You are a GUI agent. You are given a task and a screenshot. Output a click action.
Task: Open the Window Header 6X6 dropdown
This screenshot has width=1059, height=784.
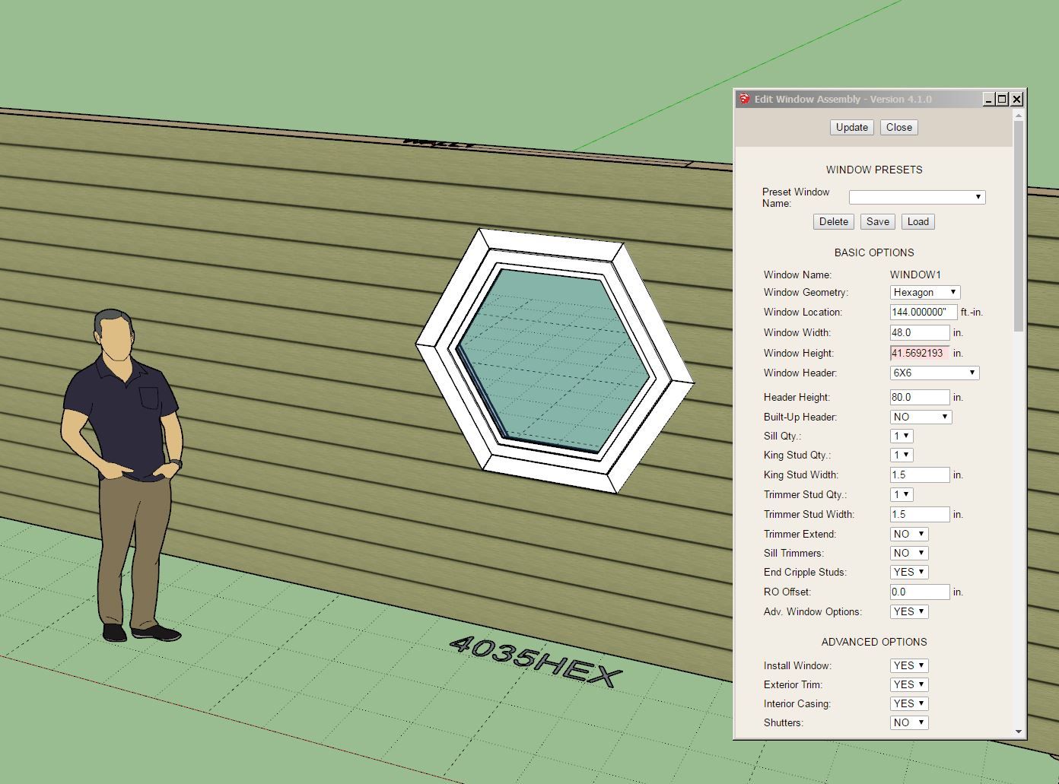point(934,373)
